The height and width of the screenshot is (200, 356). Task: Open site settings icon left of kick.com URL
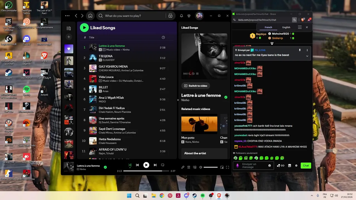(234, 20)
